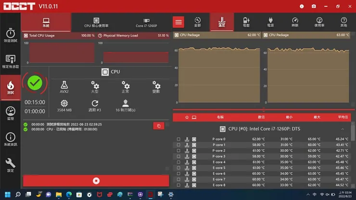Open the red hamburger menu button
356x200 pixels.
(x=178, y=22)
